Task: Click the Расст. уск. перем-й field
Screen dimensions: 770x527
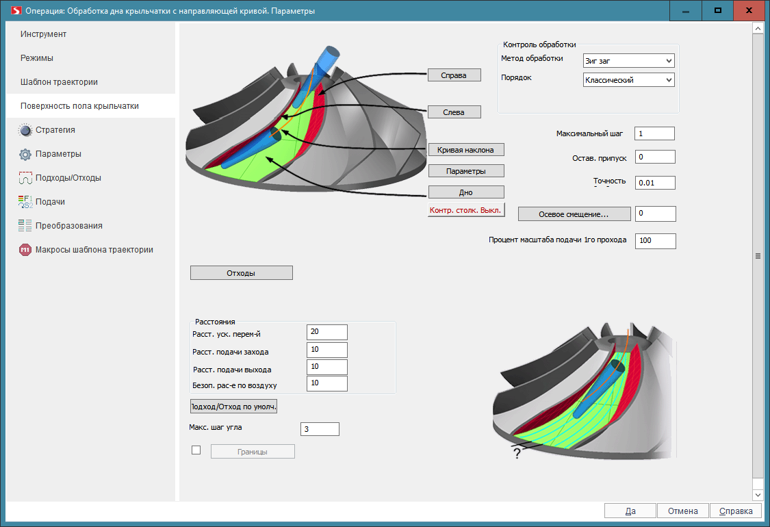Action: [x=327, y=332]
